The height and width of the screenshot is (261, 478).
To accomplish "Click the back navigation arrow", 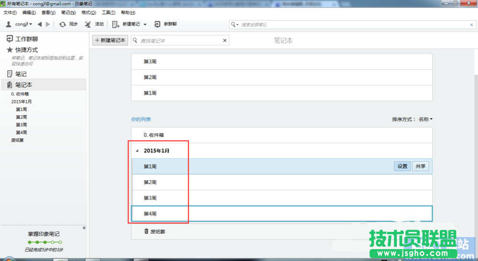I will pyautogui.click(x=40, y=24).
